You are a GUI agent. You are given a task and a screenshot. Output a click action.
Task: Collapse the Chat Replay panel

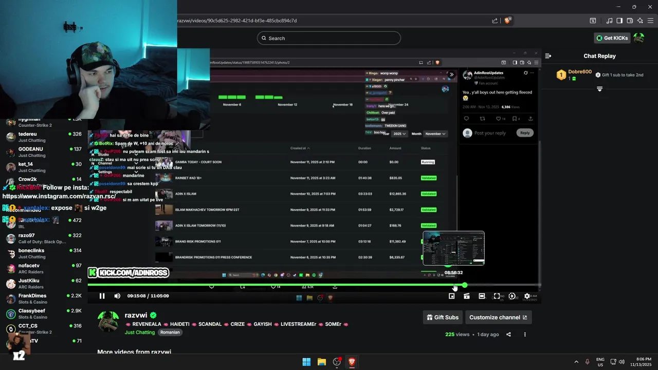(x=548, y=56)
